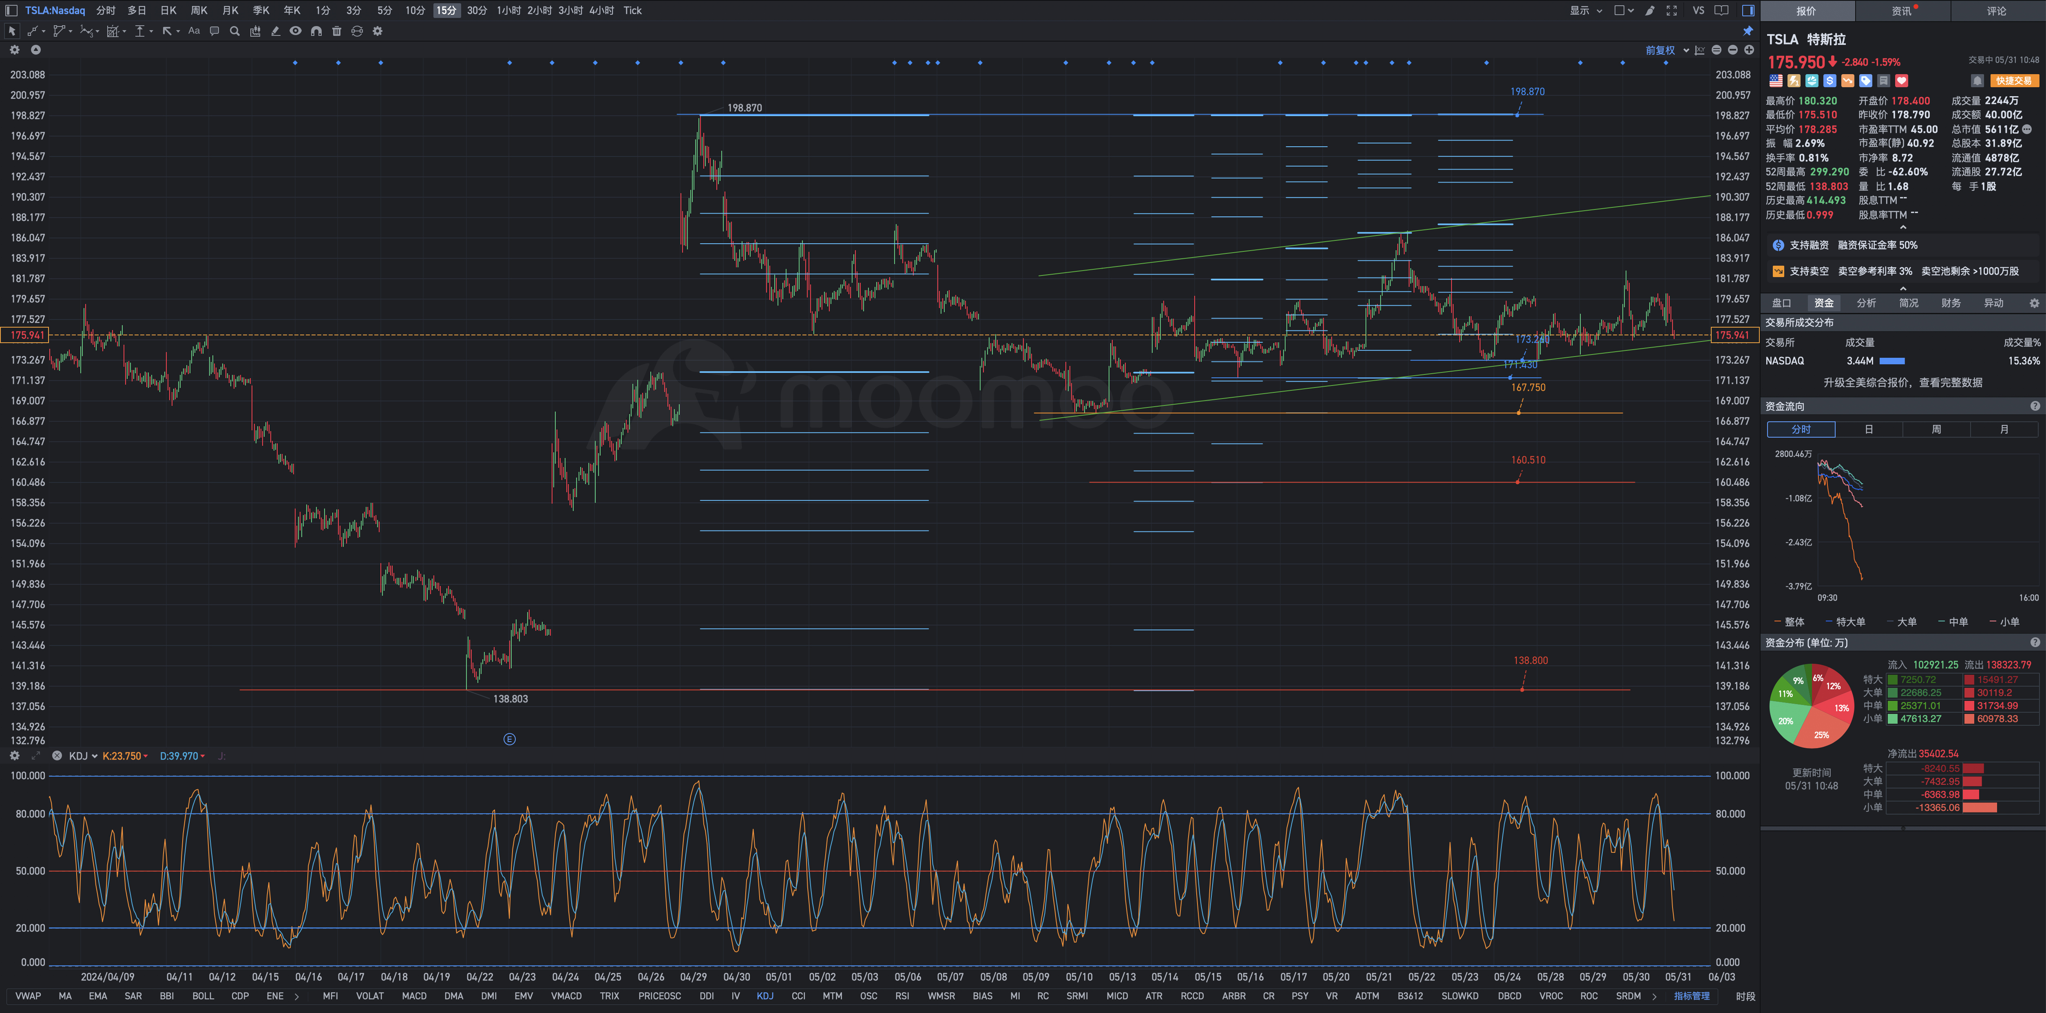Click the E earnings marker on the chart
The height and width of the screenshot is (1013, 2046).
(510, 739)
